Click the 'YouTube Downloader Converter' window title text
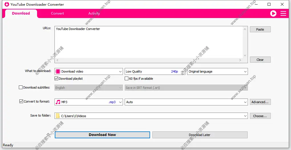The height and width of the screenshot is (150, 291). tap(37, 4)
